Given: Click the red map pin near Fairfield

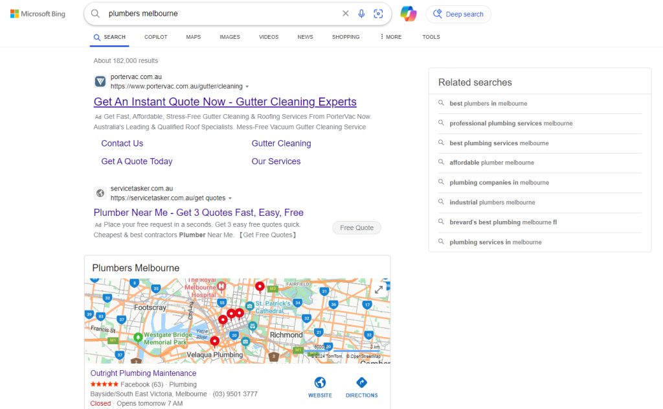Looking at the screenshot, I should coord(260,287).
